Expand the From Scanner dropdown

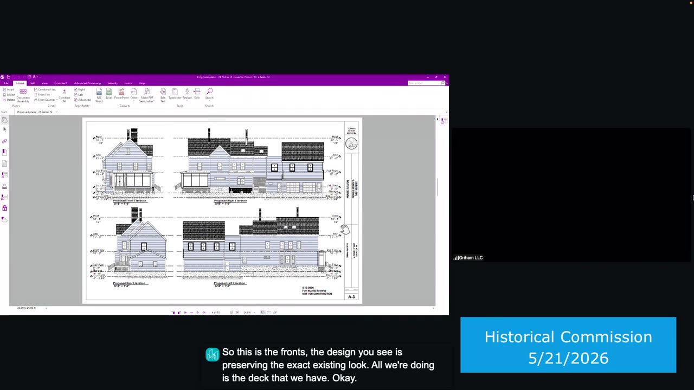pos(46,100)
